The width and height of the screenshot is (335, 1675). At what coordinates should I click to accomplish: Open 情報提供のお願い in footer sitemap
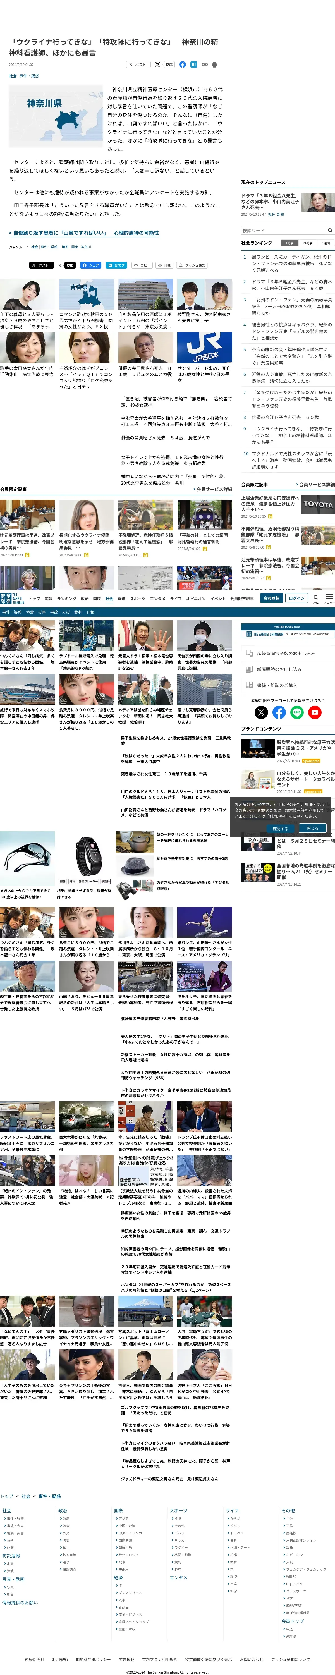click(20, 1602)
